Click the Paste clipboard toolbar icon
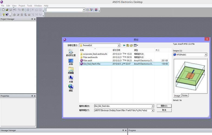Screen dimensions: 212x135 tap(23, 10)
